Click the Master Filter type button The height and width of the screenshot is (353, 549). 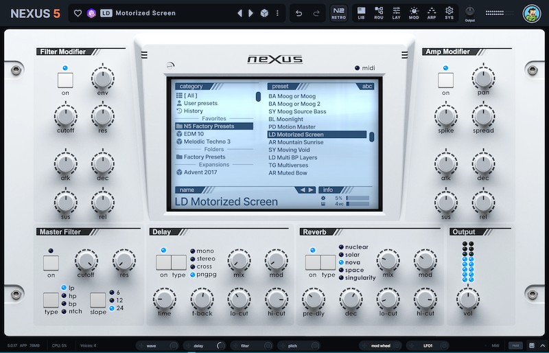coord(51,300)
